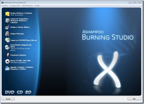144x104 pixels.
Task: Select Grabar Archivos y Carpetas
Action: pos(21,13)
